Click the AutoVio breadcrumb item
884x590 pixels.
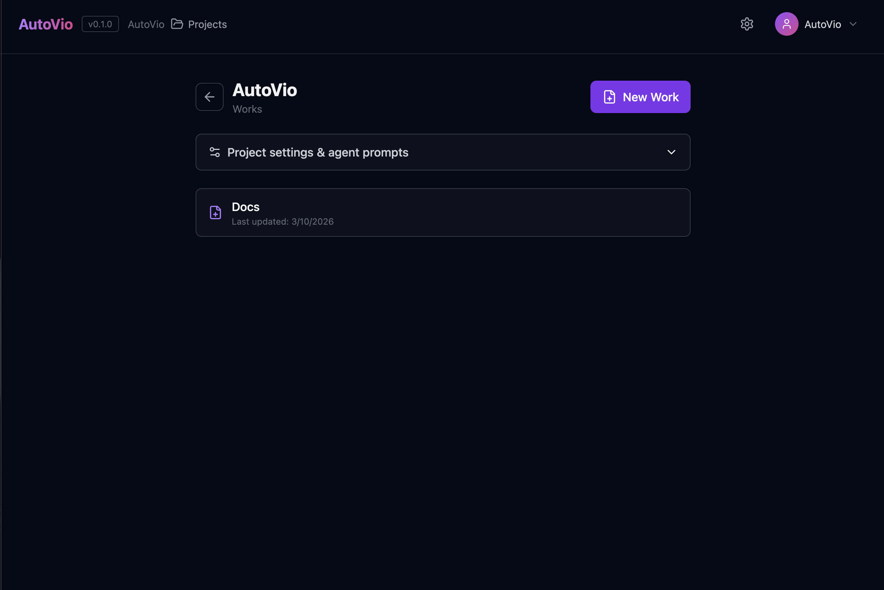pyautogui.click(x=146, y=24)
